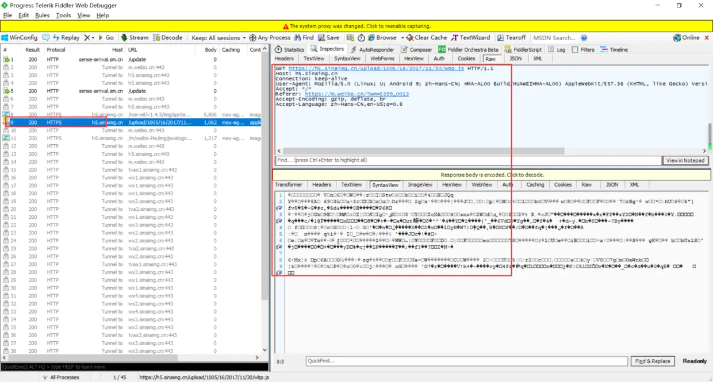The height and width of the screenshot is (382, 713).
Task: Select response ImageView tab
Action: coord(420,185)
